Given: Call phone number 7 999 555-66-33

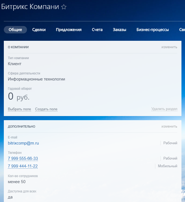Looking at the screenshot, I should tap(23, 158).
